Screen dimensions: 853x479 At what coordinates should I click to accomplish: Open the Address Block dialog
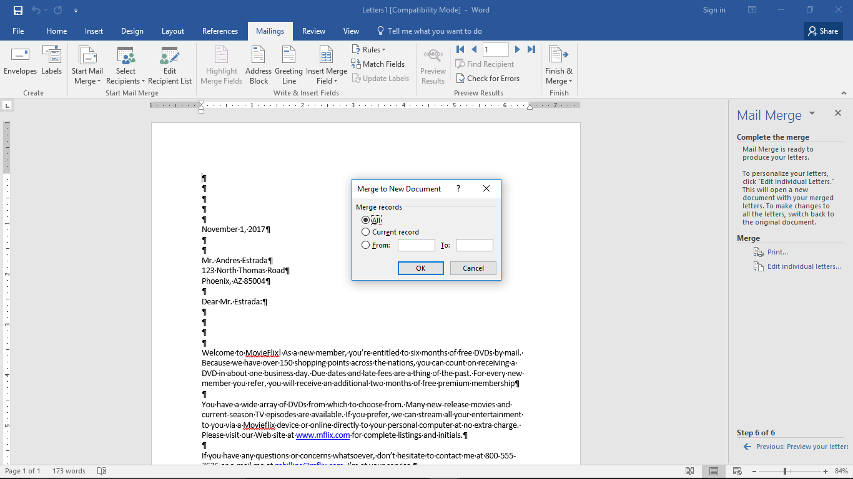coord(258,65)
